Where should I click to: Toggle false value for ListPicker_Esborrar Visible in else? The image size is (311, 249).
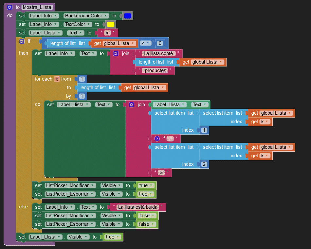coord(146,224)
